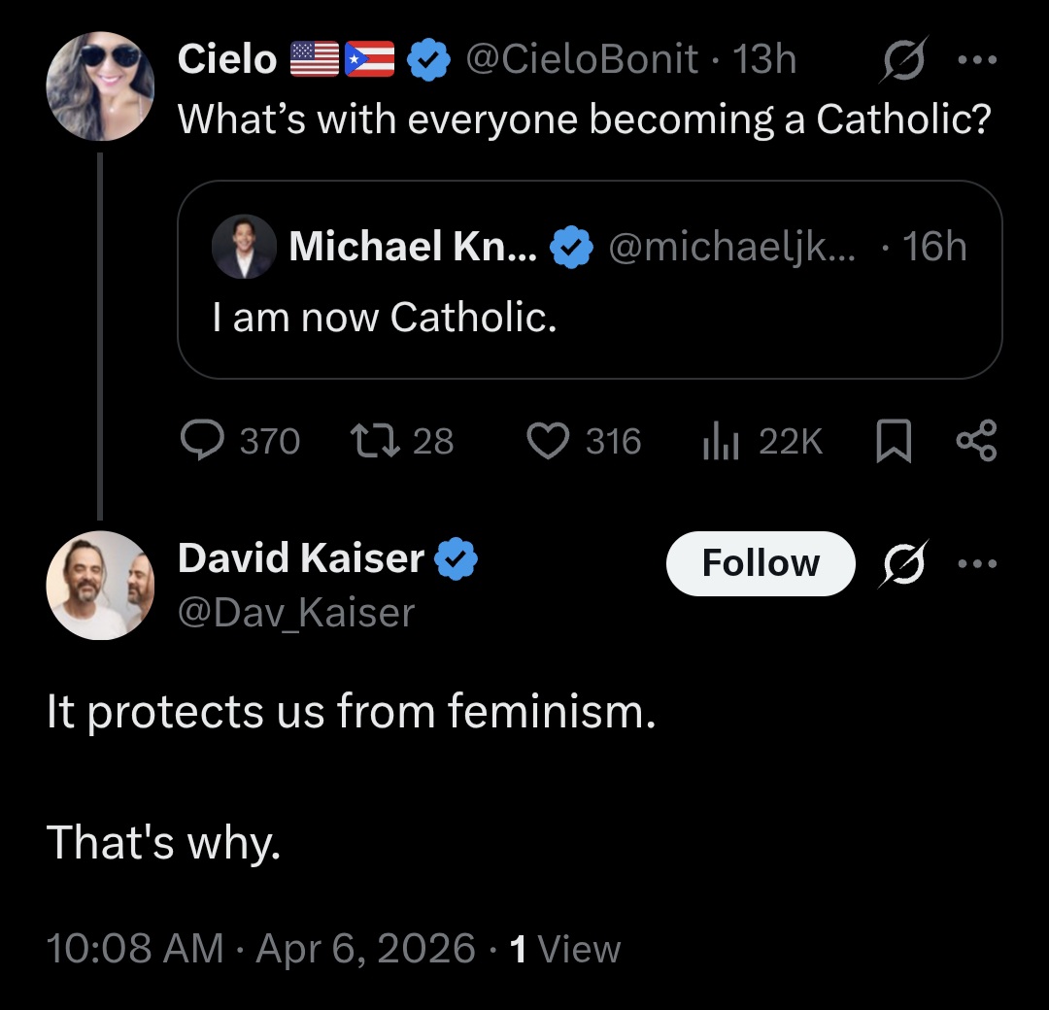Go to the @Dav_Kaiser profile handle

point(296,613)
